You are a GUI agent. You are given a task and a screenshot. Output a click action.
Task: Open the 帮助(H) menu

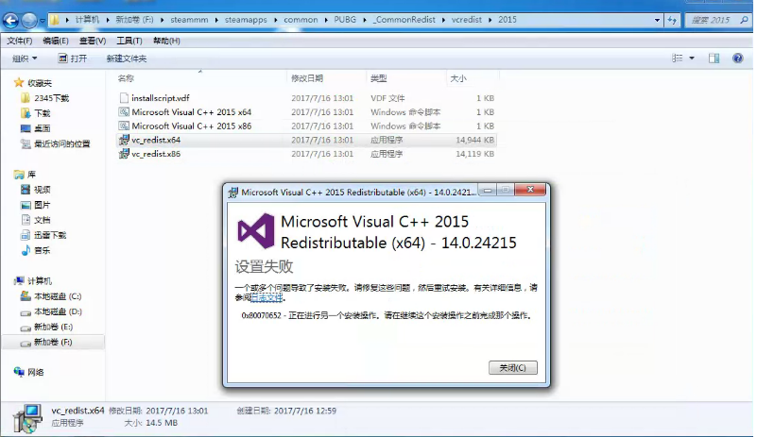(x=166, y=41)
